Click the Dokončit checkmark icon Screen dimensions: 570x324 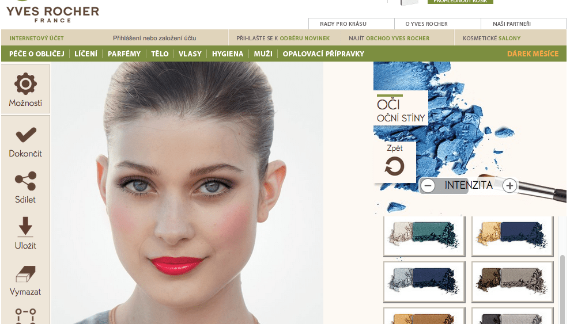coord(26,135)
